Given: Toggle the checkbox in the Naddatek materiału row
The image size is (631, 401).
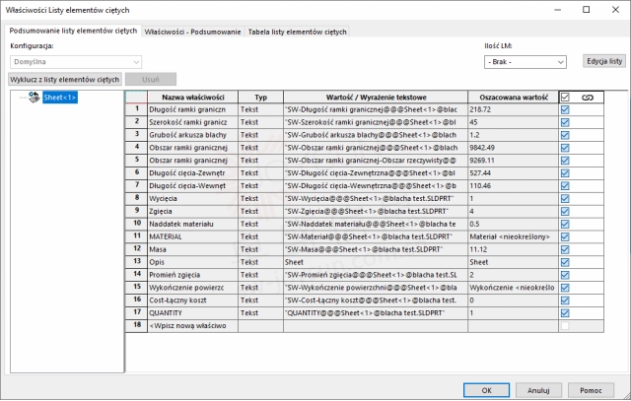Looking at the screenshot, I should [565, 224].
